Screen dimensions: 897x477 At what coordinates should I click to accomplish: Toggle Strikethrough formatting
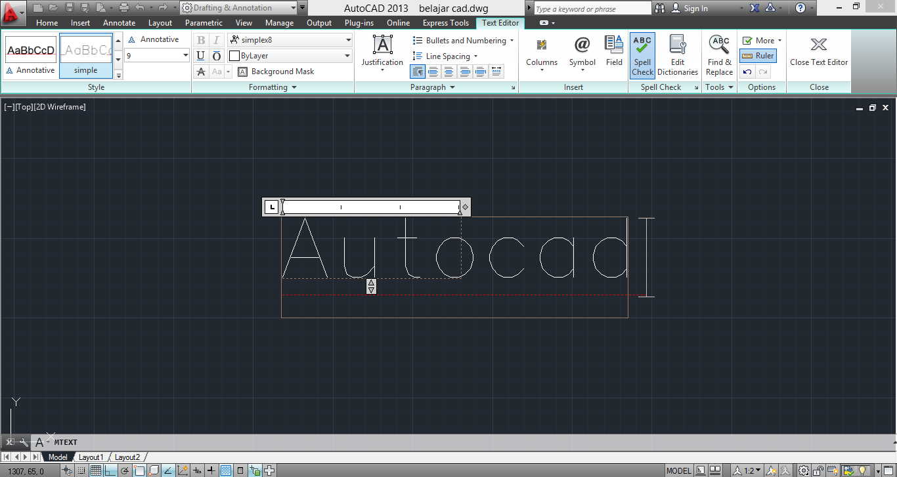201,72
